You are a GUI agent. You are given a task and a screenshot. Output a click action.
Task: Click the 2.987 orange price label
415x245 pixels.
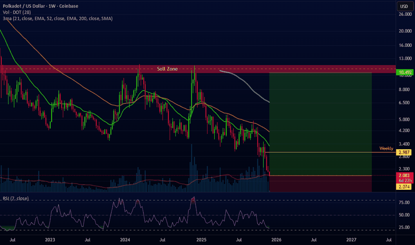tap(405, 152)
